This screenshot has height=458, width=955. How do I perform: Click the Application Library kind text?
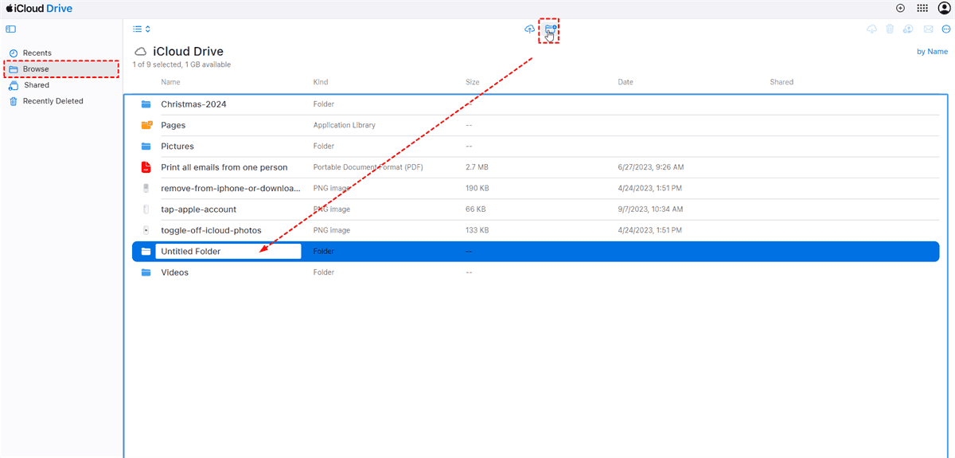point(345,125)
